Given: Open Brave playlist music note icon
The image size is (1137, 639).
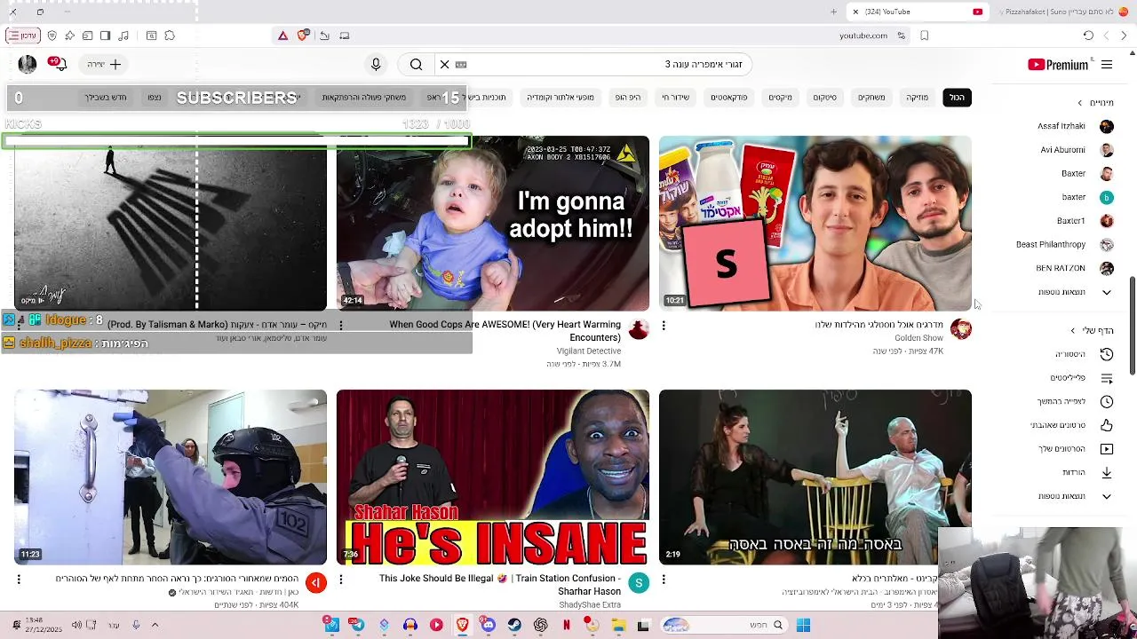Looking at the screenshot, I should [123, 35].
